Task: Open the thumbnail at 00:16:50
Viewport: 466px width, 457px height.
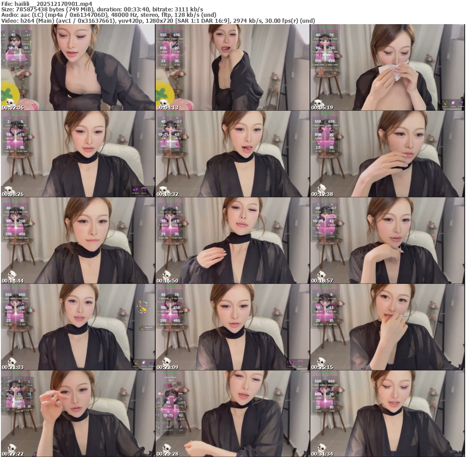Action: [x=233, y=241]
